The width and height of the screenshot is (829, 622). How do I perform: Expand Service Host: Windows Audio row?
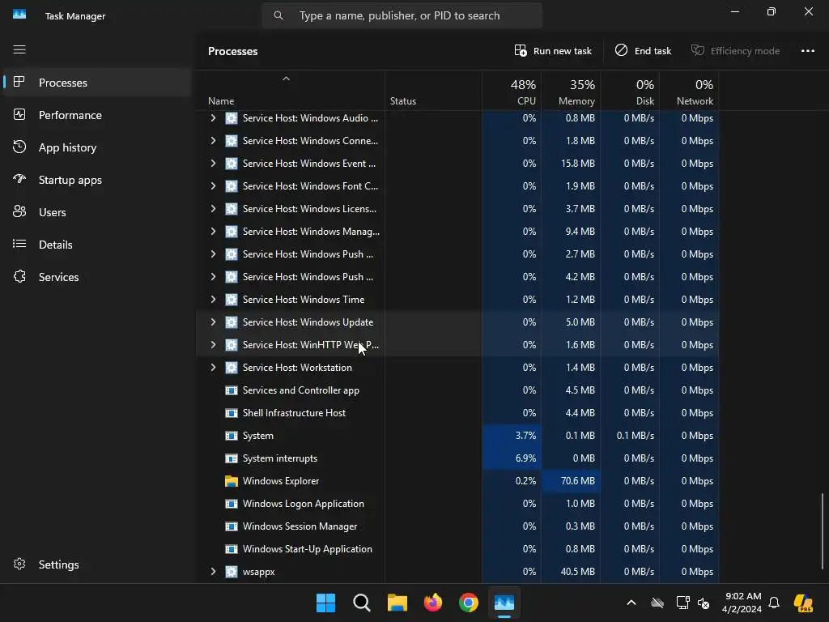213,118
